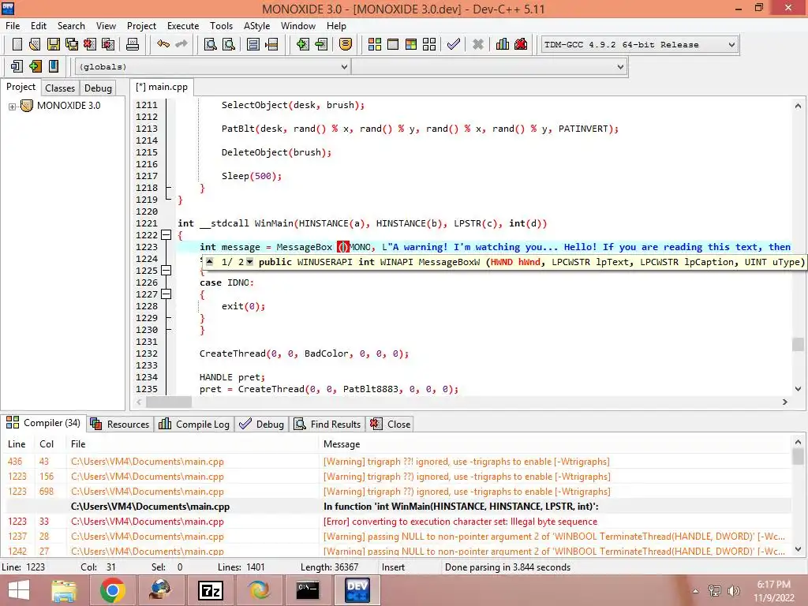Screen dimensions: 808x606
Task: Open the empty function list dropdown
Action: (489, 66)
